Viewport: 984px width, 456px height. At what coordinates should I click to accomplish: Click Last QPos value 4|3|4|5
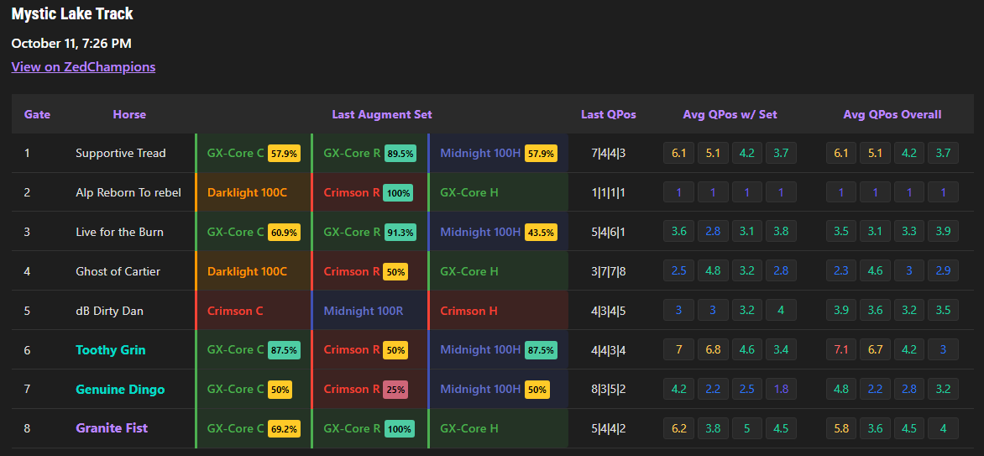609,311
